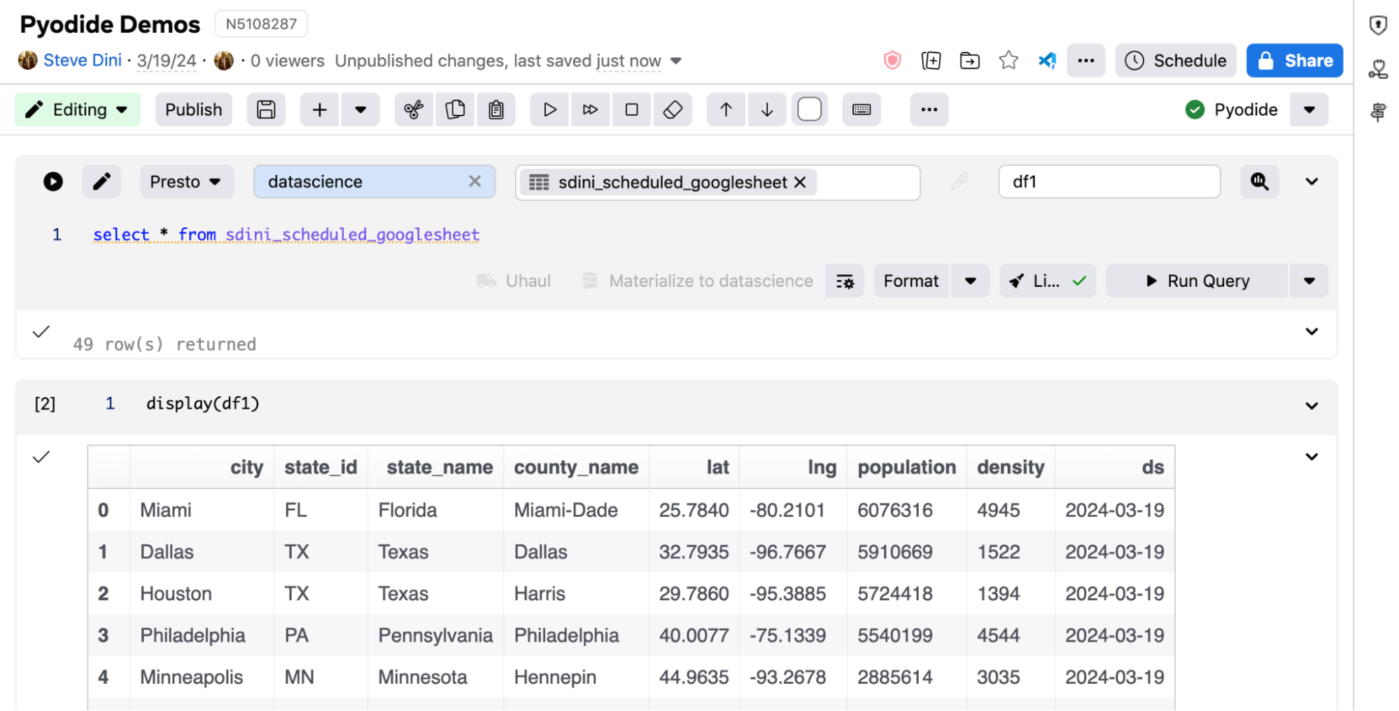Open the Steve Dini author link
1399x711 pixels.
click(x=82, y=61)
